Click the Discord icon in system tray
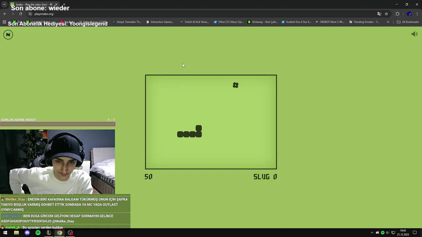This screenshot has height=237, width=422. coord(377,233)
